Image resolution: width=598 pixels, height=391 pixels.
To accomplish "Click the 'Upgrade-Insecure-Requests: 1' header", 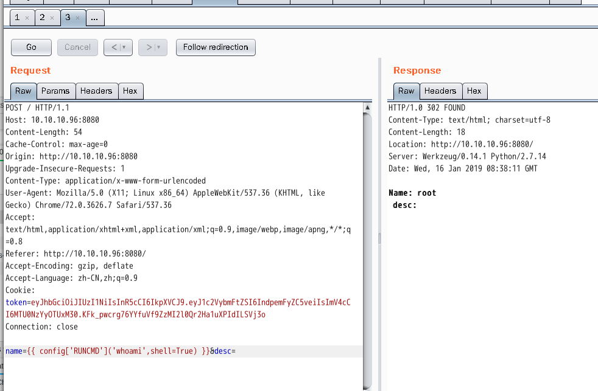I will click(x=65, y=168).
